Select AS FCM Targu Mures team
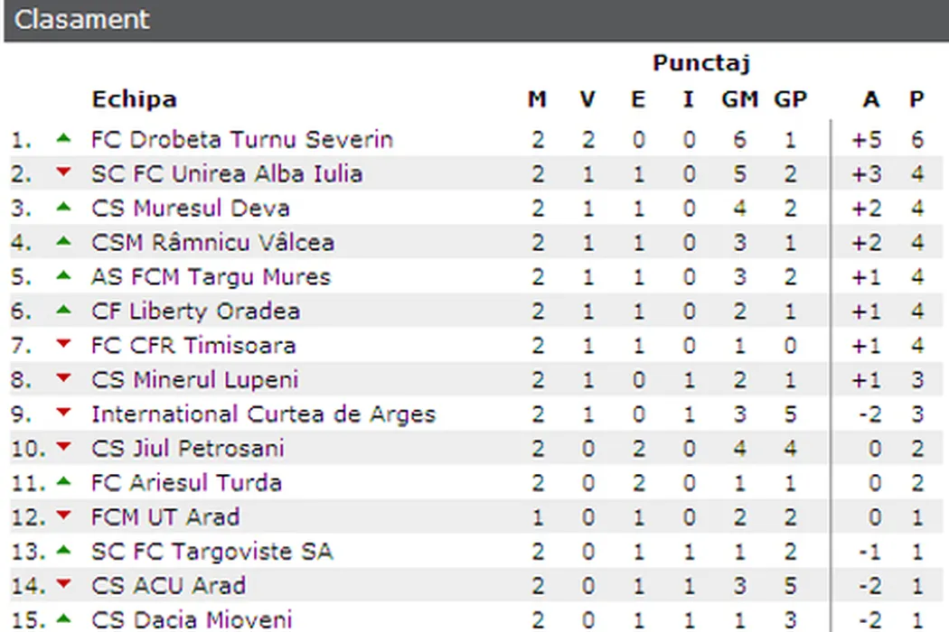949x632 pixels. [x=211, y=277]
